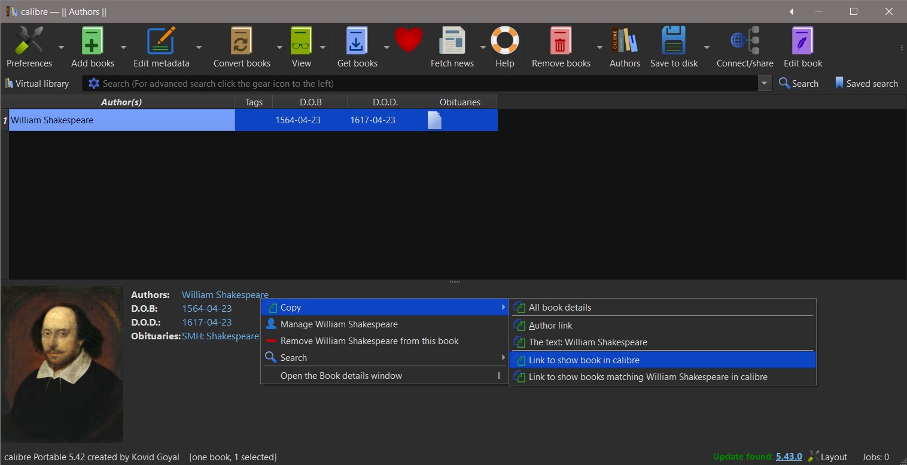Select the Author link copy option
The image size is (907, 465).
[663, 326]
